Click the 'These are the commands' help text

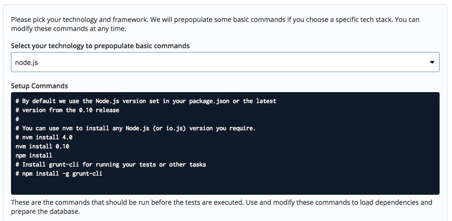coord(221,207)
